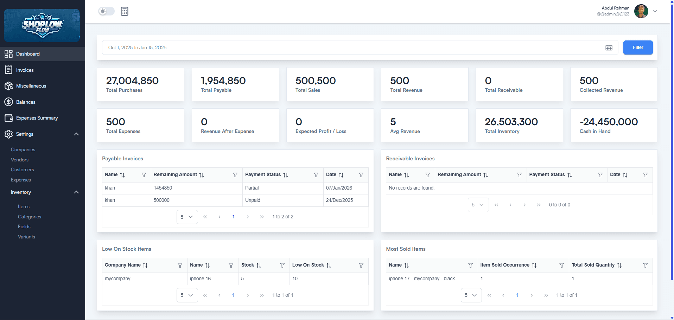Image resolution: width=674 pixels, height=320 pixels.
Task: Sort Payable Invoices by Remaining Amount
Action: click(201, 175)
